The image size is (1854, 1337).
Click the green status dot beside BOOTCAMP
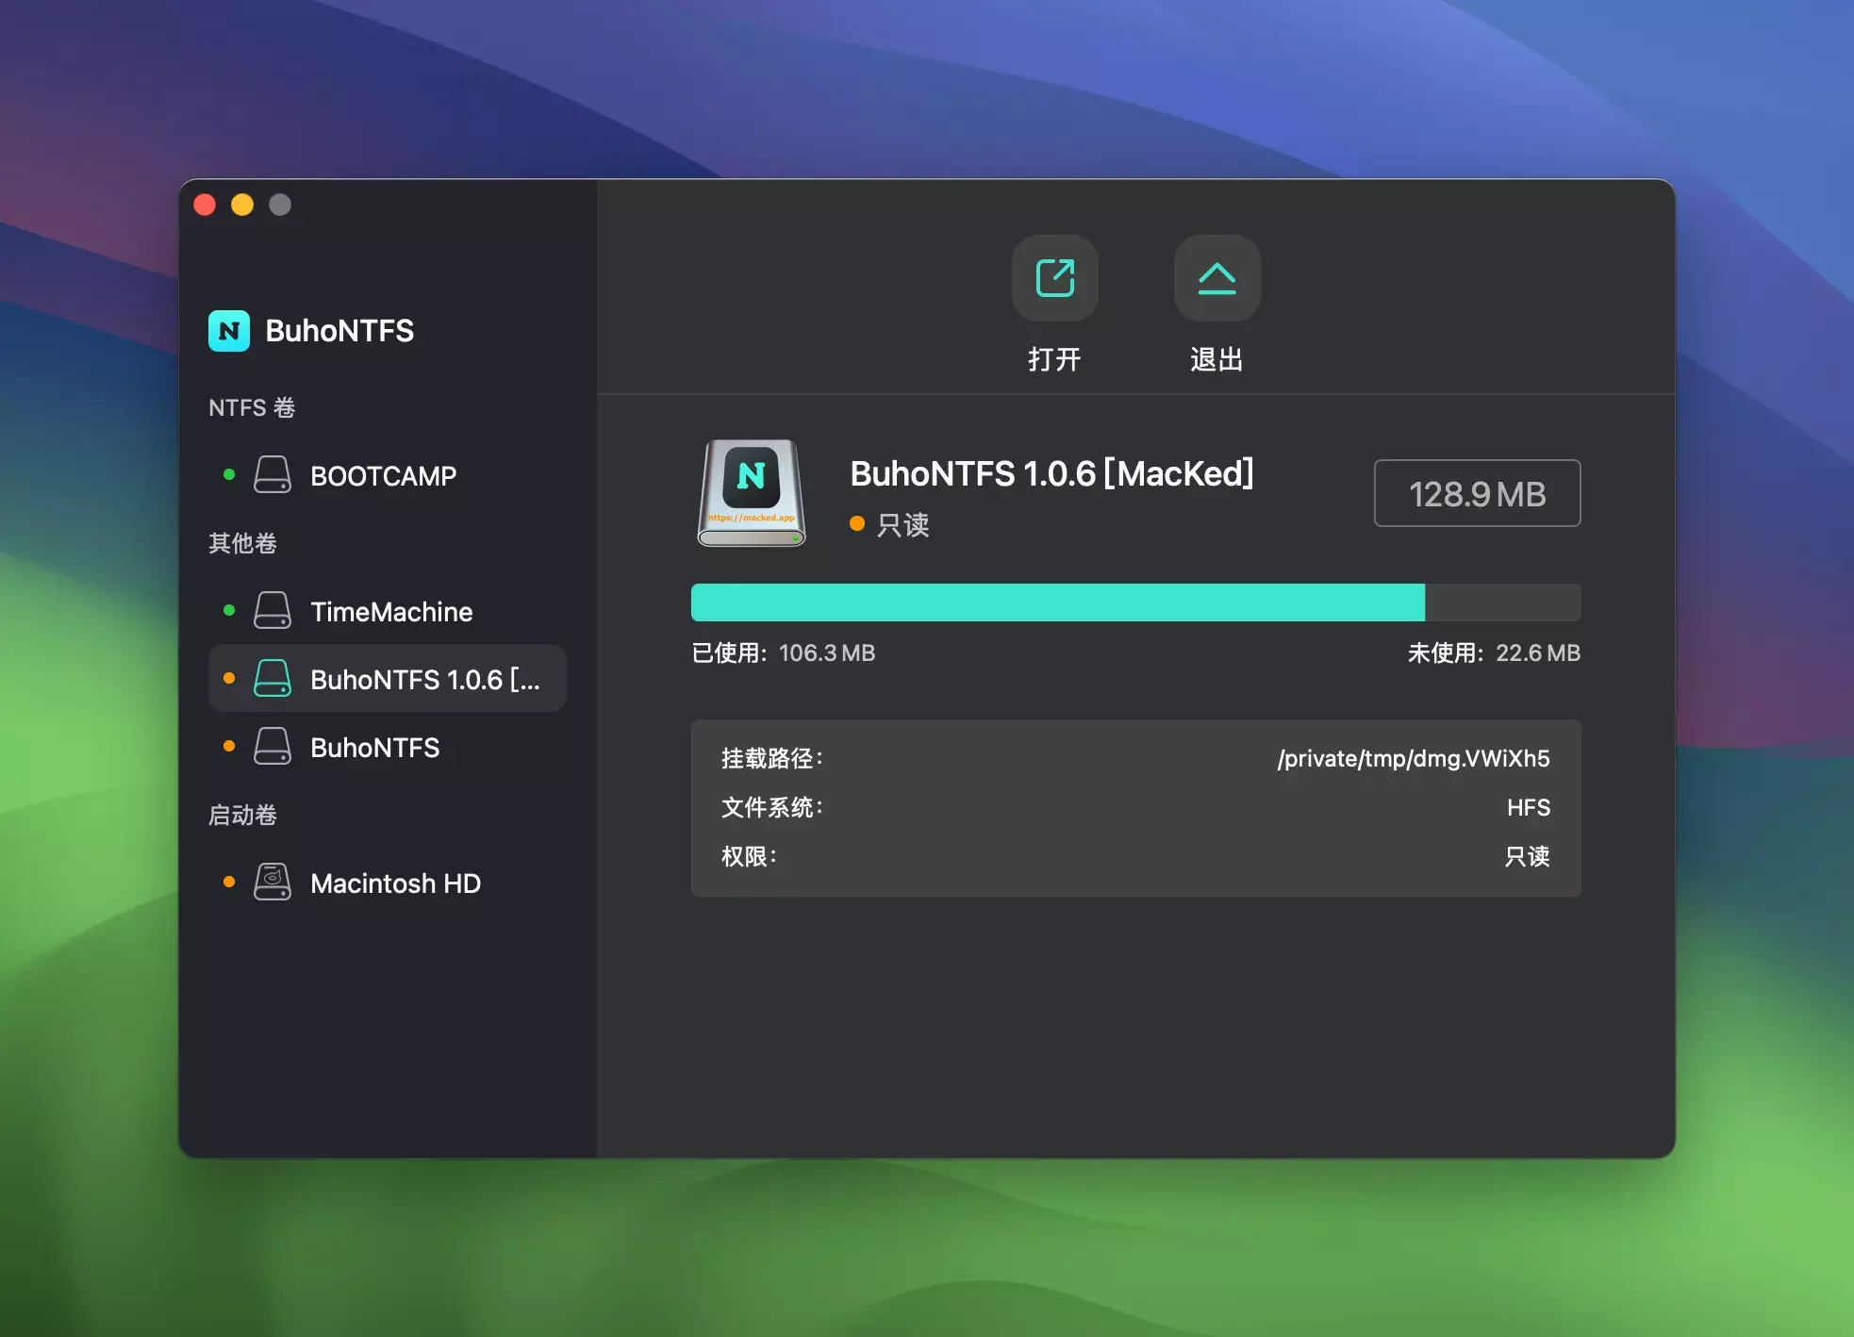click(229, 474)
